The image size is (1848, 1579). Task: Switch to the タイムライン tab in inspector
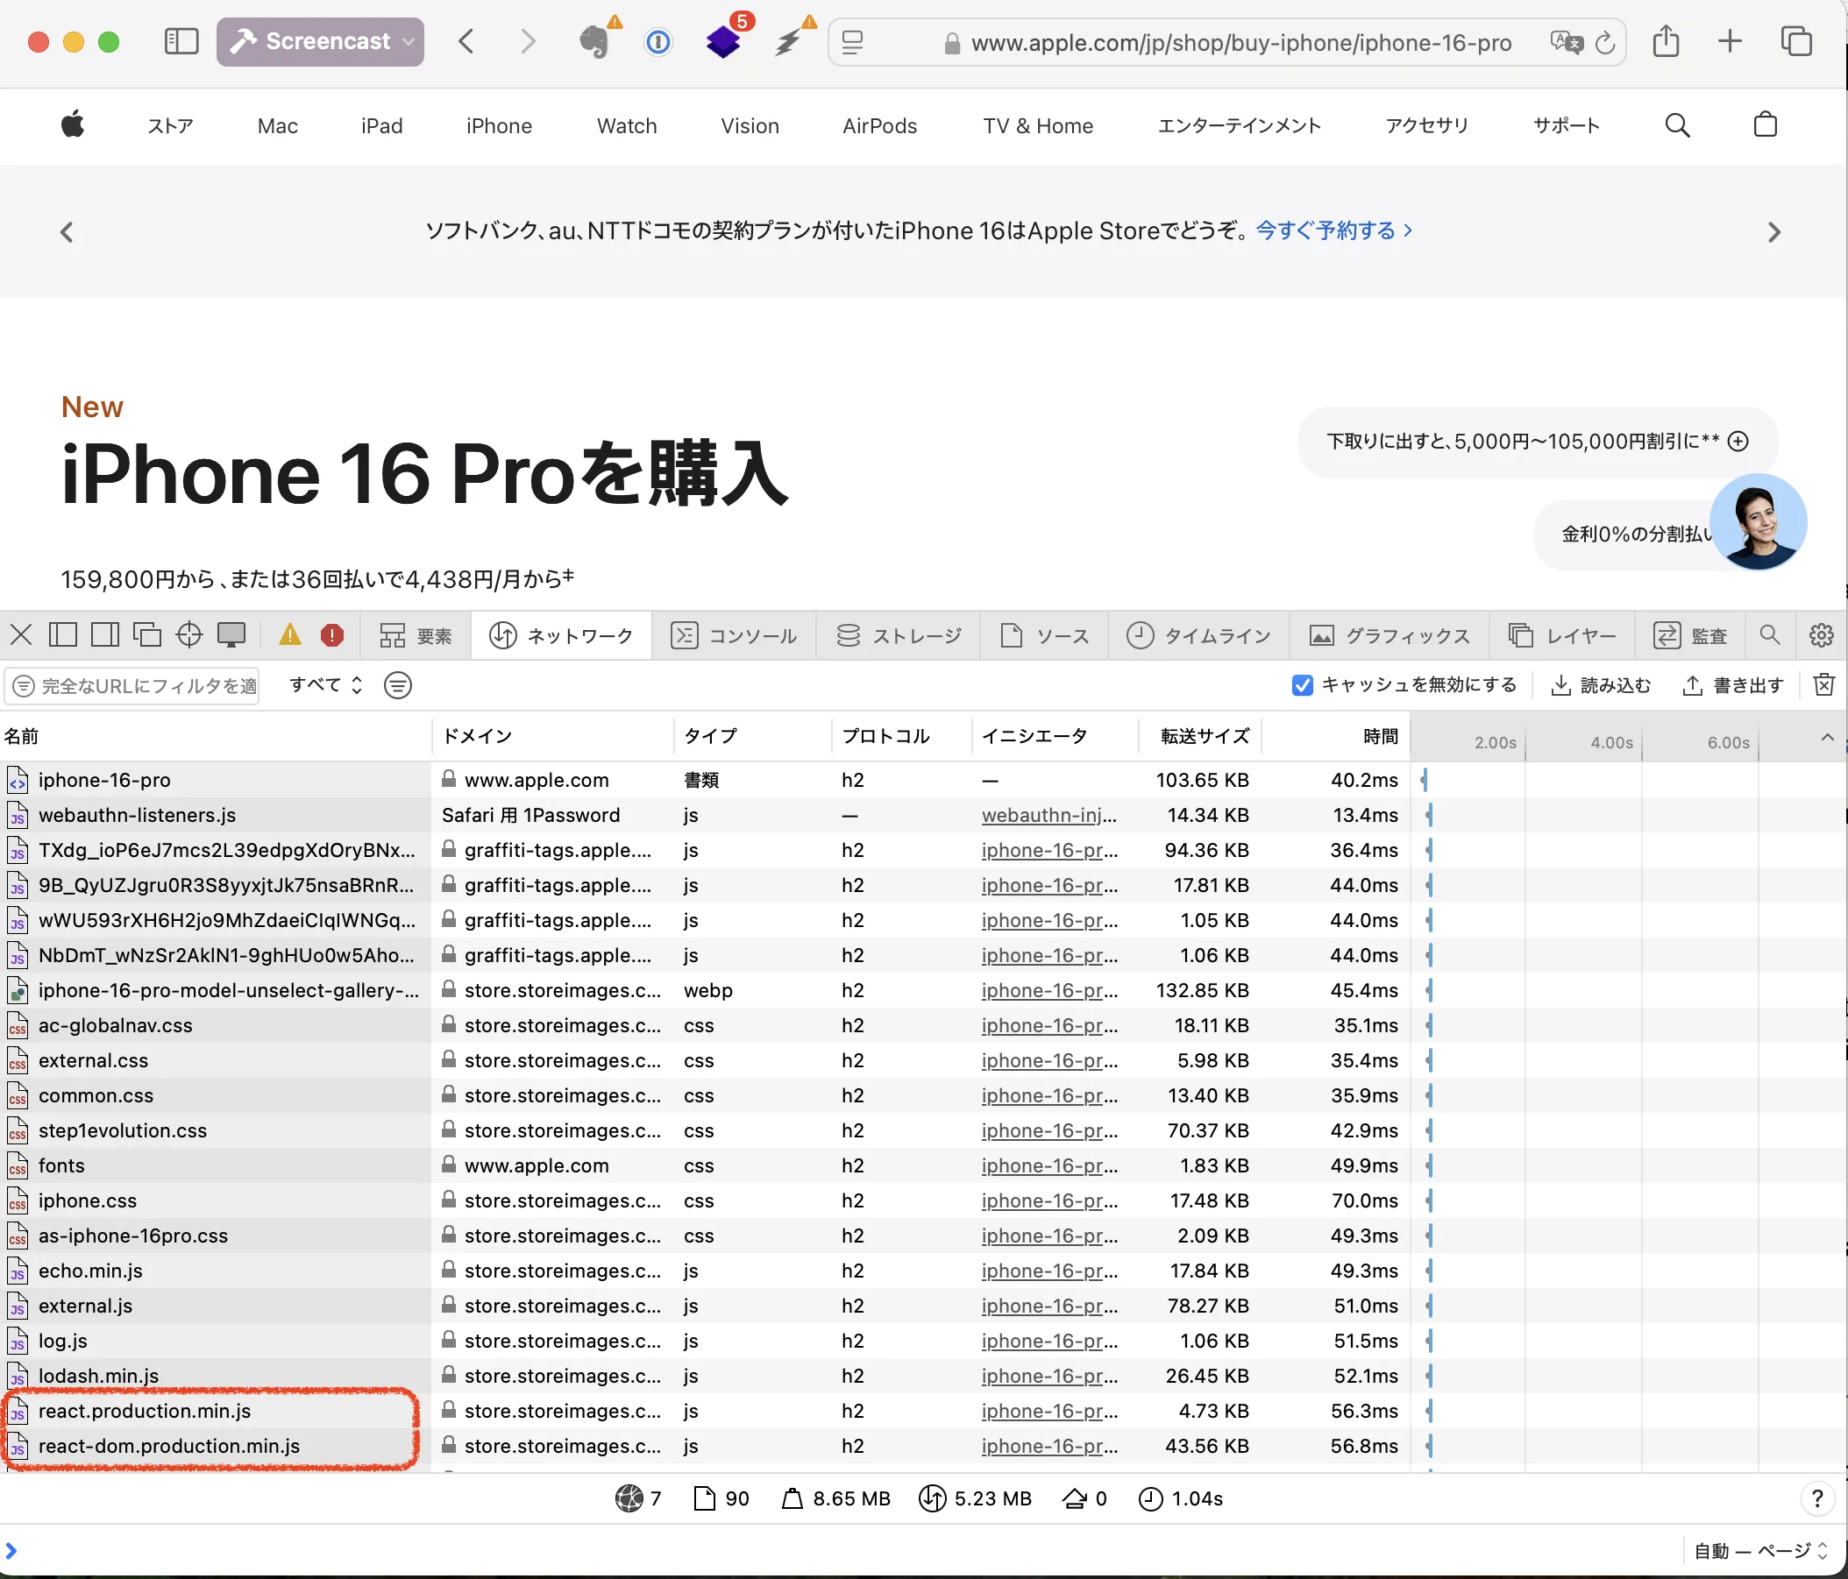(1198, 634)
